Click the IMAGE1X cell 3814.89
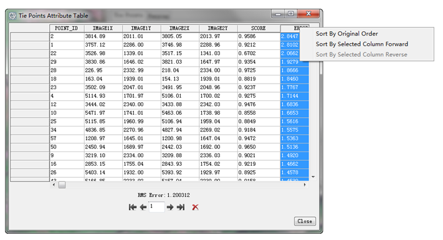This screenshot has height=240, width=443. pos(103,36)
